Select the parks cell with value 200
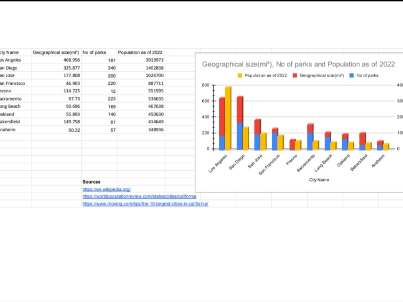 pos(99,76)
